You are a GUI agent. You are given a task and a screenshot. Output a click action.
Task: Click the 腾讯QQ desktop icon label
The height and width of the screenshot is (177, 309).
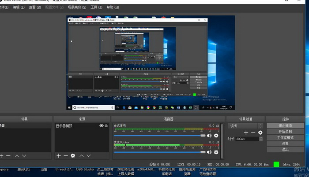tap(23, 170)
